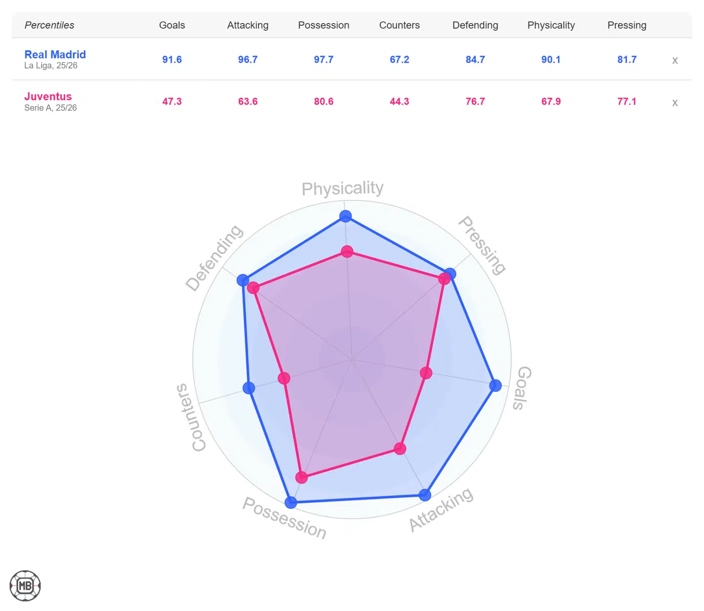Remove the Juventus row
704x611 pixels.
(675, 103)
